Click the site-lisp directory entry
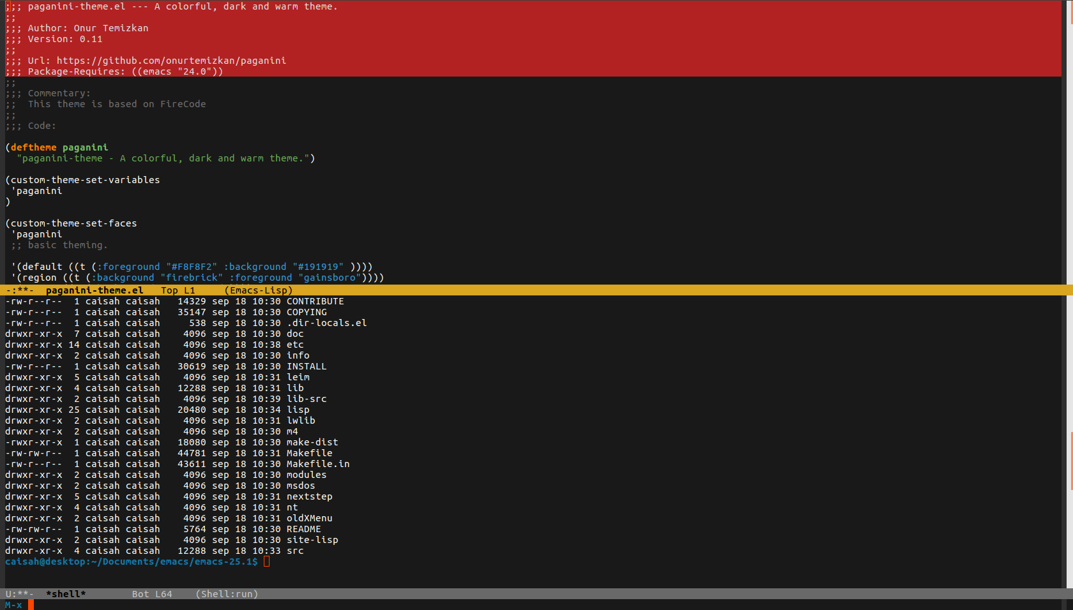Viewport: 1073px width, 610px height. click(312, 540)
